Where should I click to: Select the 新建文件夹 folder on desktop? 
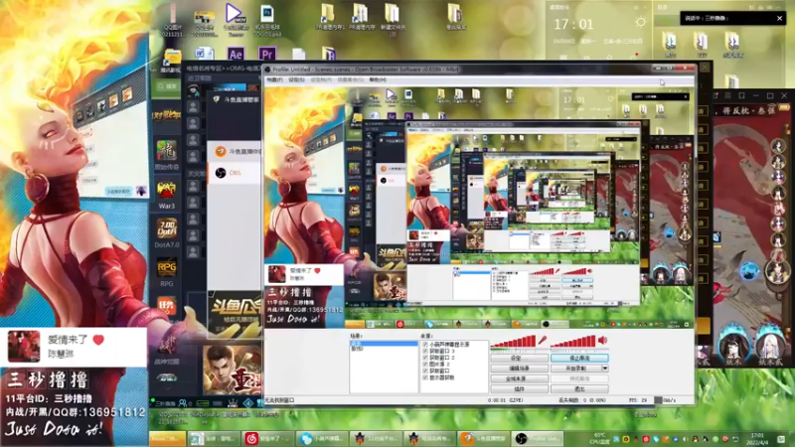coord(393,19)
